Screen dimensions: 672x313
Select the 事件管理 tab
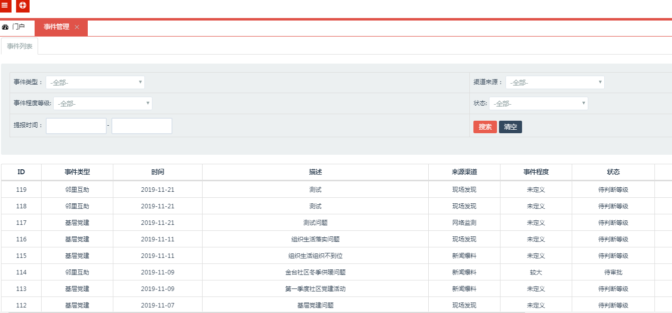[x=56, y=27]
